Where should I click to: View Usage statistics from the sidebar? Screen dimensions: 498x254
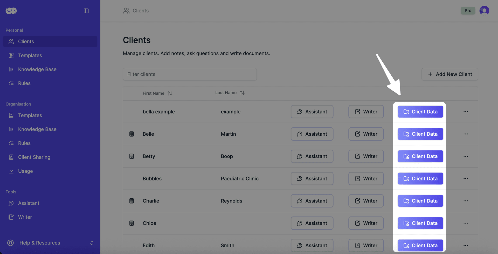click(x=25, y=171)
